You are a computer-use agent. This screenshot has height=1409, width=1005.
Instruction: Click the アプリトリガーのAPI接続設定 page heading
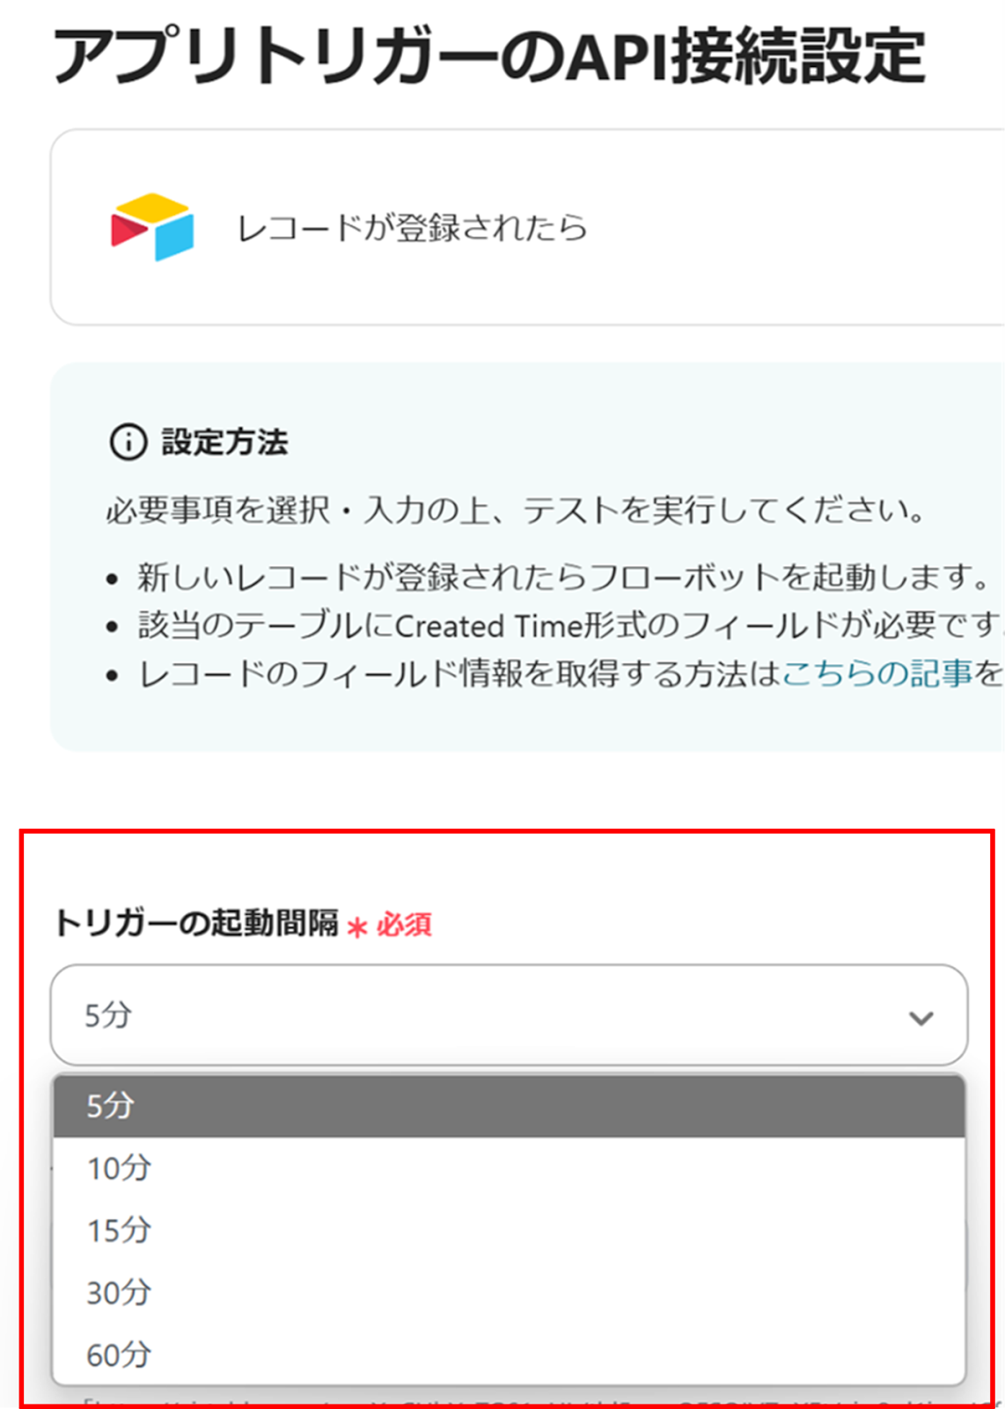click(489, 56)
